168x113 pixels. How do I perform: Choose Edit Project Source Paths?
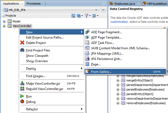[52, 37]
